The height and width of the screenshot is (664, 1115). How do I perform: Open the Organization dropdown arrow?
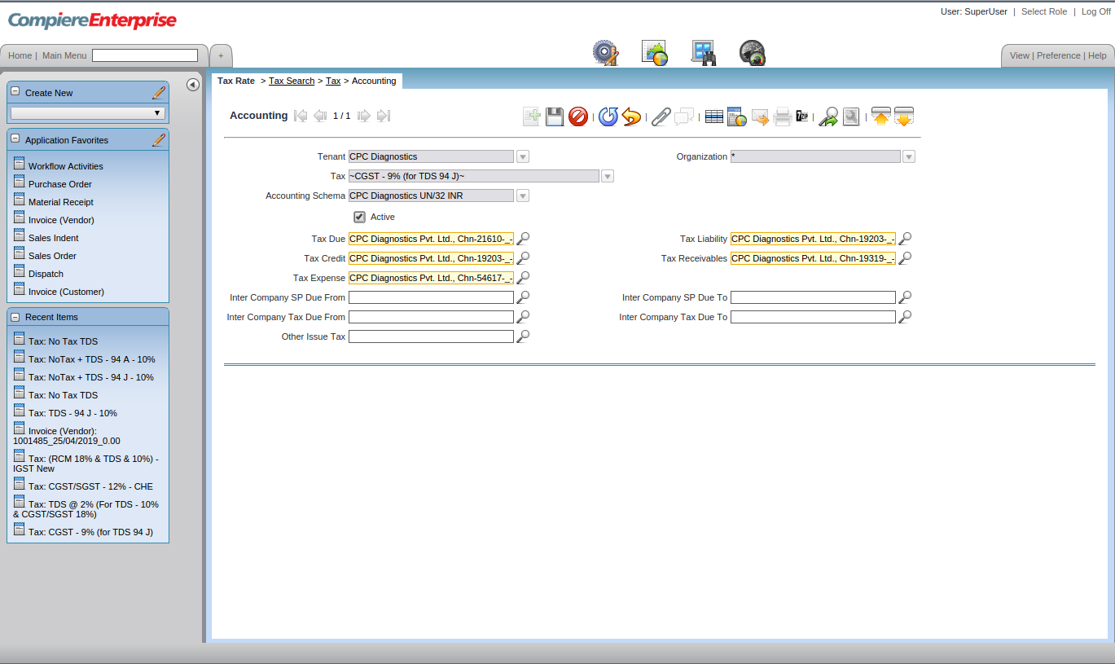(x=909, y=156)
